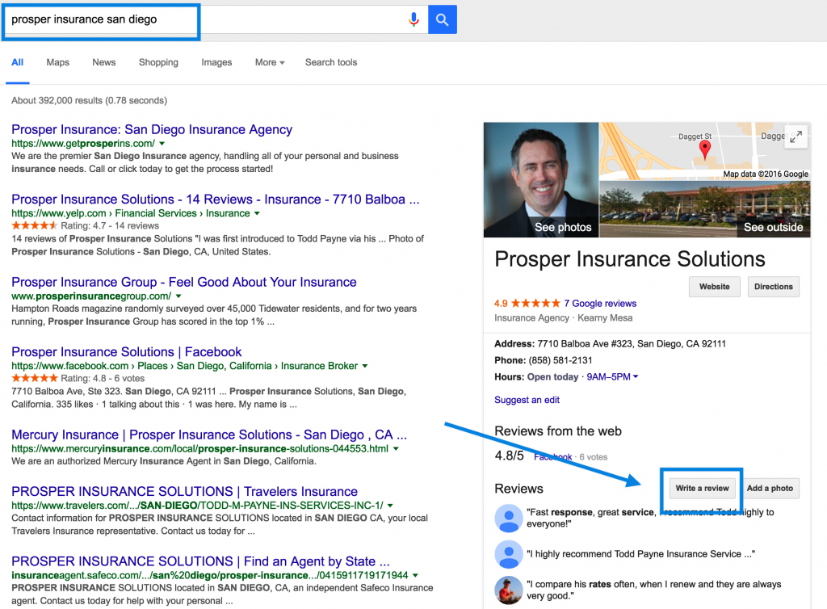Switch to the Maps tab
827x609 pixels.
[57, 62]
